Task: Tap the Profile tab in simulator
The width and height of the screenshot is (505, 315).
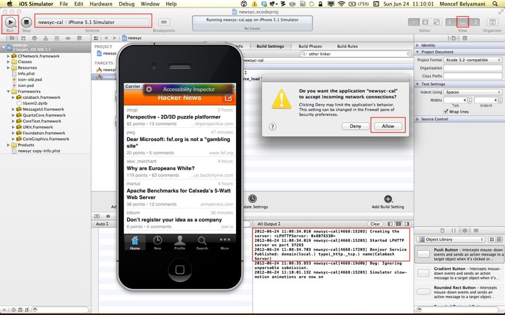Action: coord(180,242)
